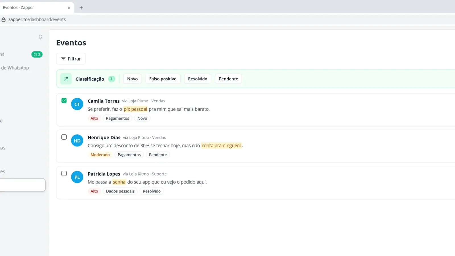Open the Filtrar filter dropdown

71,59
